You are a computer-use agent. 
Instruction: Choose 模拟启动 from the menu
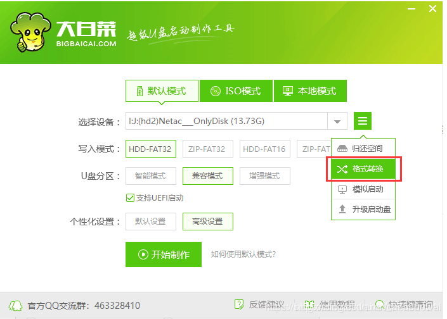tap(363, 189)
